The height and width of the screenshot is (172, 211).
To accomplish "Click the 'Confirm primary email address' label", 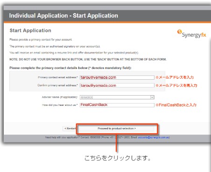I will [x=57, y=85].
